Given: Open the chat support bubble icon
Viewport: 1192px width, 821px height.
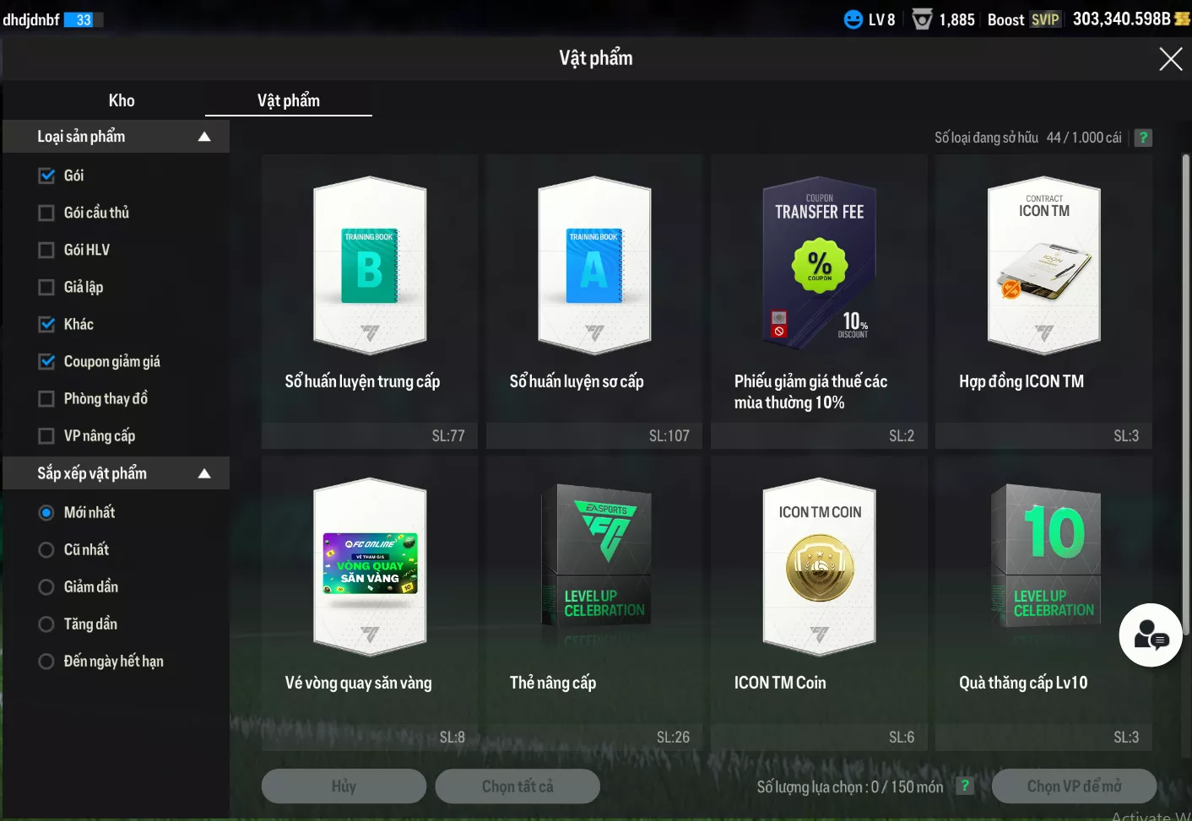Looking at the screenshot, I should [x=1150, y=635].
